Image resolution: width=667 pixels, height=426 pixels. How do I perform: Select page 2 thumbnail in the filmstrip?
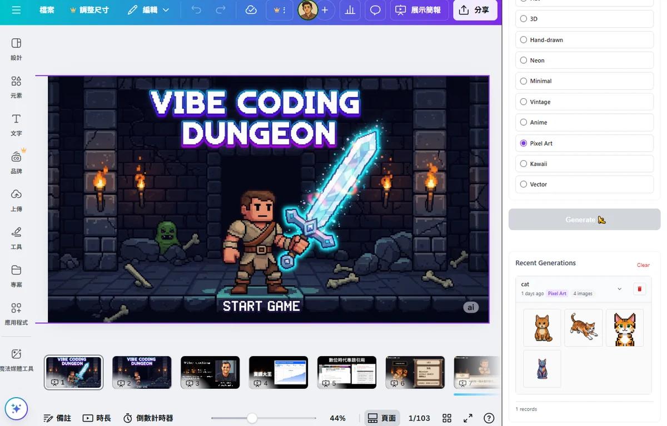pyautogui.click(x=142, y=372)
